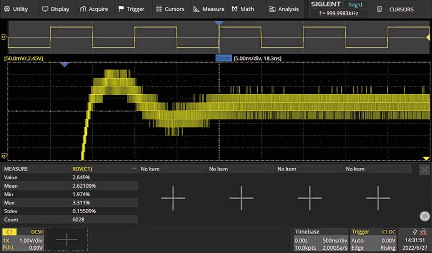
Task: Click the CURSORS list icon
Action: [380, 9]
